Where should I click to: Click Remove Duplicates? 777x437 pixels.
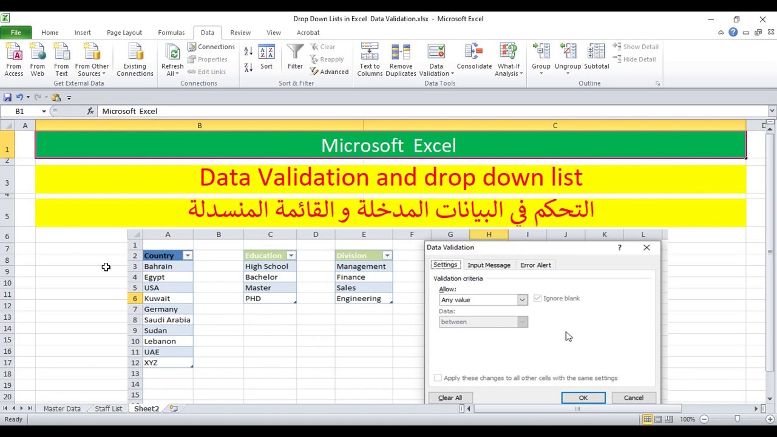click(x=401, y=59)
